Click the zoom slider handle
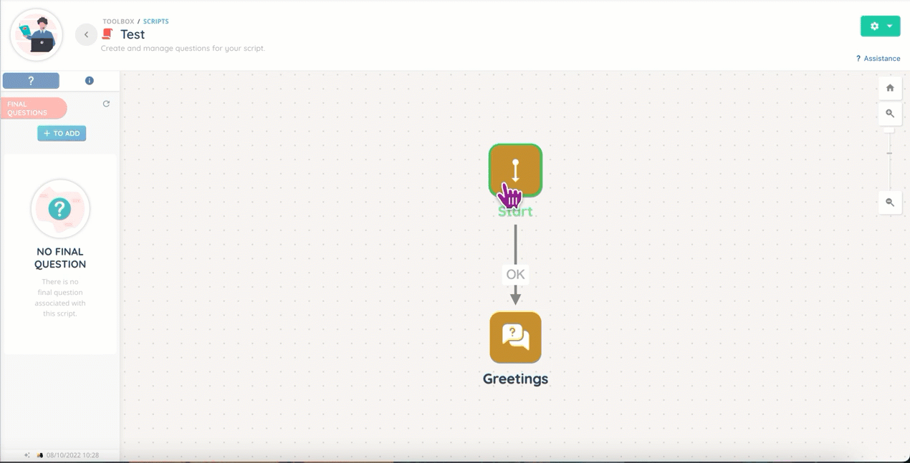This screenshot has height=463, width=910. click(x=890, y=153)
